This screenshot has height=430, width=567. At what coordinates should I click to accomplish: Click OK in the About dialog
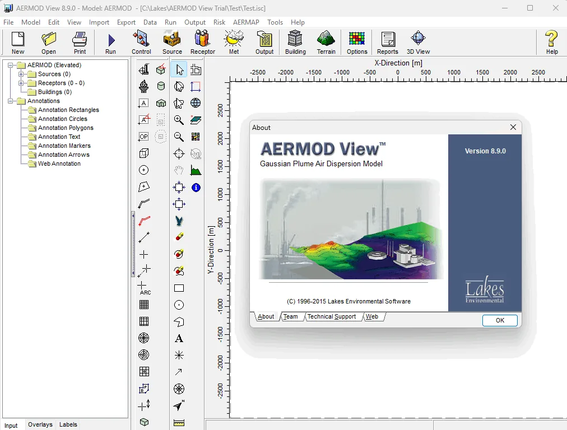pos(500,320)
